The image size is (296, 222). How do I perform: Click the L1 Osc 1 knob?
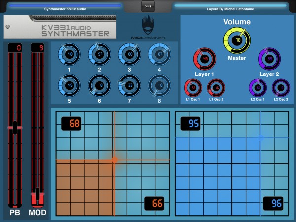[x=193, y=88]
